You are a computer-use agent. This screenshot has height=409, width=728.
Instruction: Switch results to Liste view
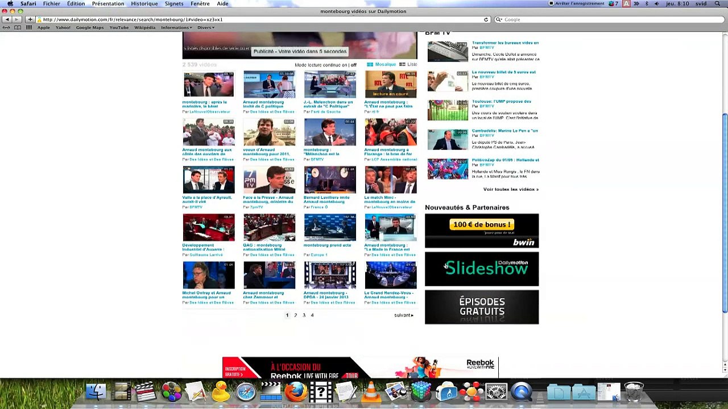(408, 65)
